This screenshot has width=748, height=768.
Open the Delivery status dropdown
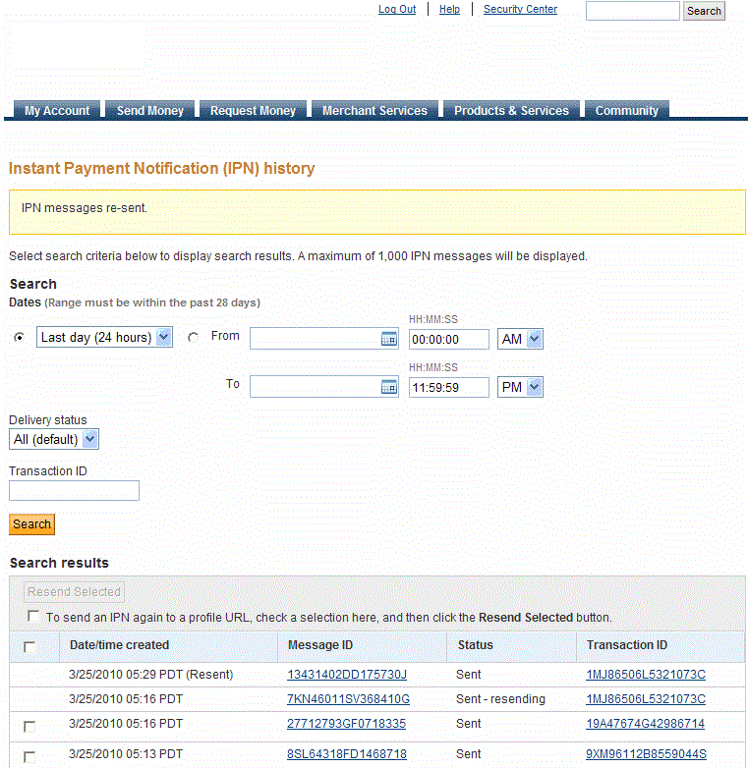tap(54, 439)
